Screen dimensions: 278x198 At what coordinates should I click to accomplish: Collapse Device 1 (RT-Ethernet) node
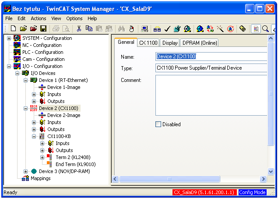point(25,80)
